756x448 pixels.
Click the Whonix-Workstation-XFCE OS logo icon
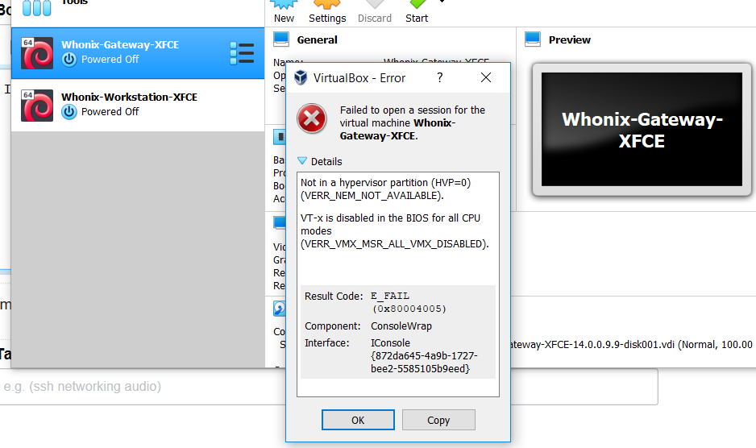pyautogui.click(x=37, y=105)
